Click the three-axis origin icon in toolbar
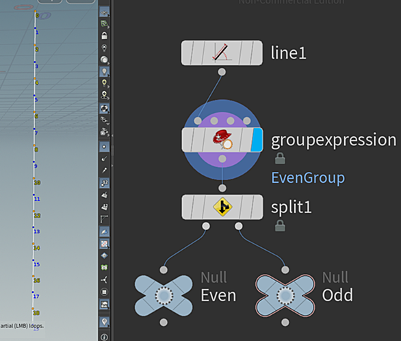 coord(104,279)
